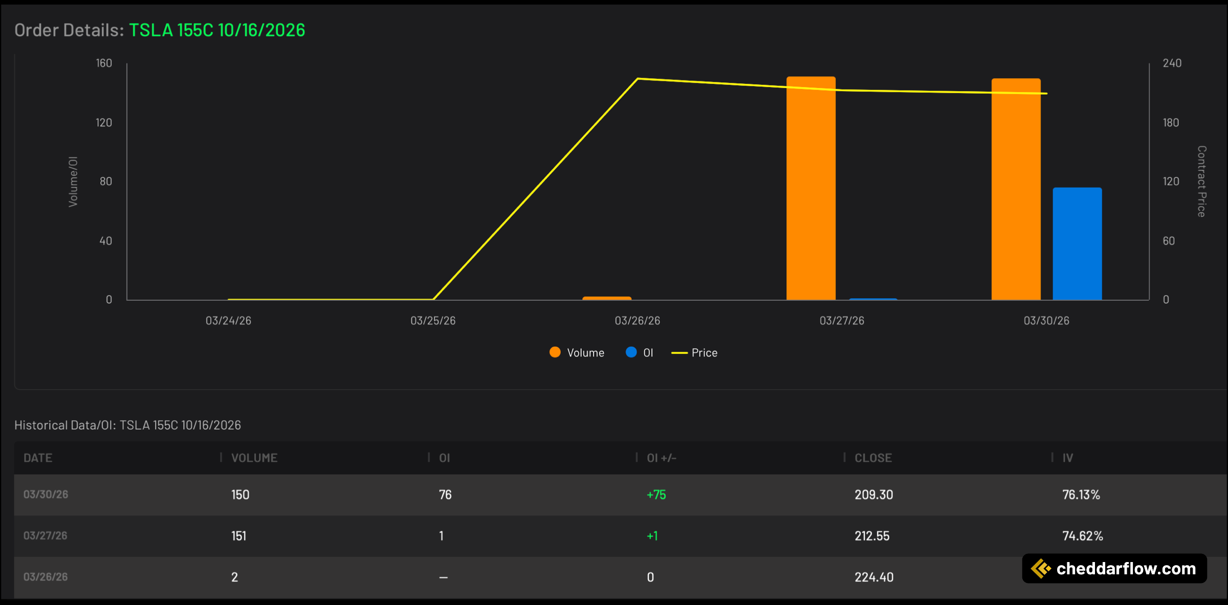Screen dimensions: 1228x605
Task: Select the 03/27/26 date cell
Action: pyautogui.click(x=45, y=535)
